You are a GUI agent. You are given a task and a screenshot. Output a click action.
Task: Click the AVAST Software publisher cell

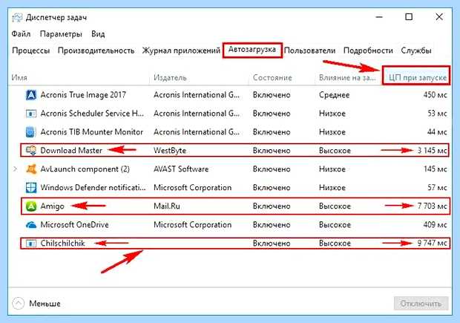[x=181, y=169]
